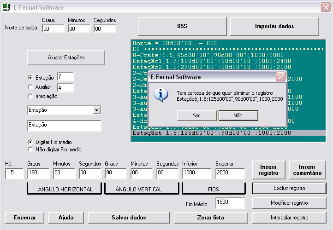Focus the Fio Médio value field

pyautogui.click(x=230, y=203)
